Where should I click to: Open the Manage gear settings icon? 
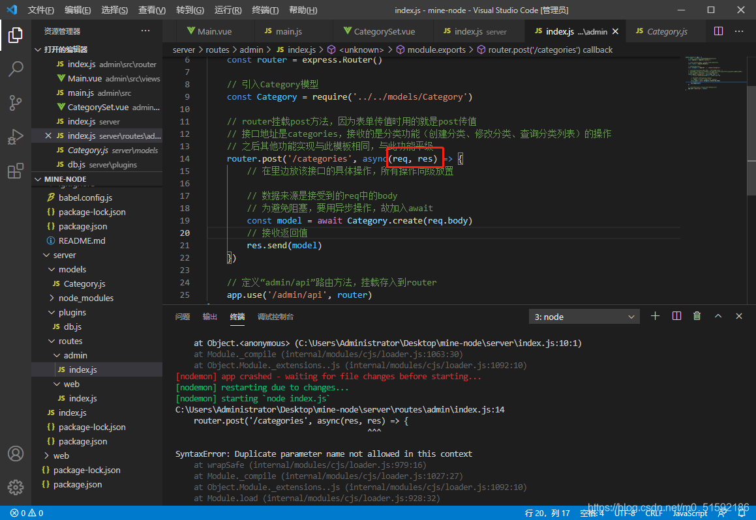[x=16, y=487]
